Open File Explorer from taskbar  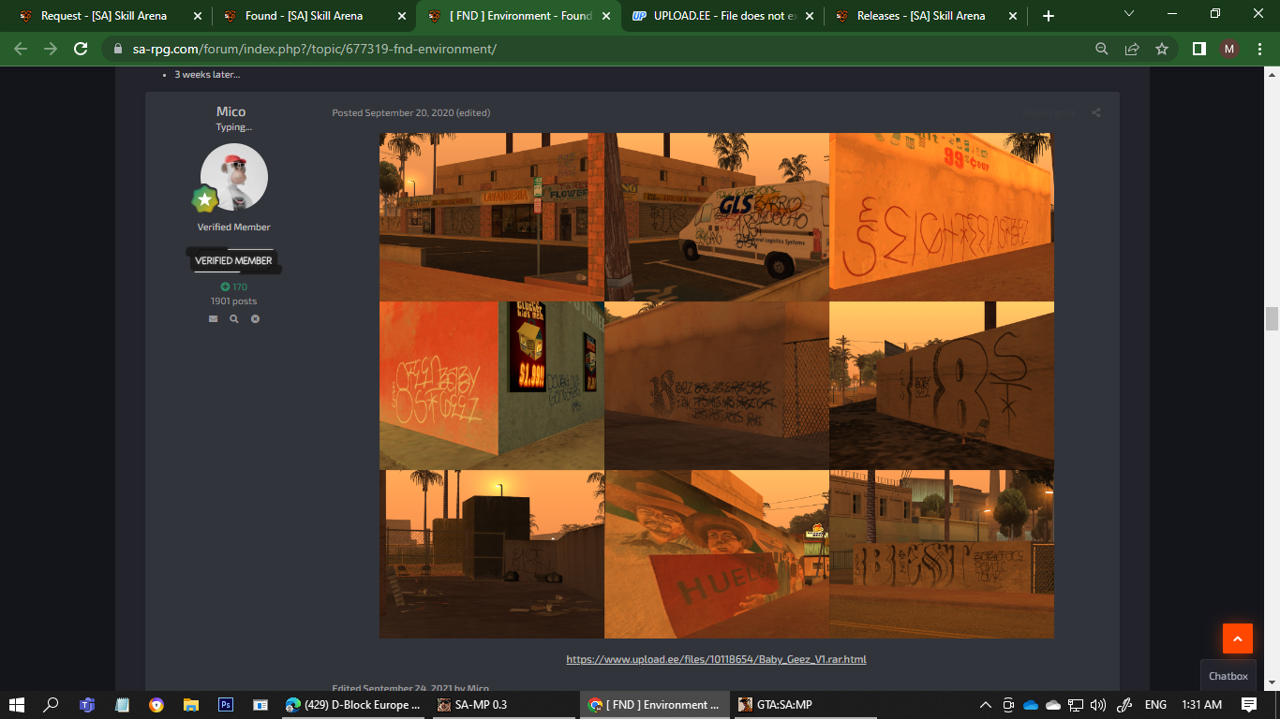[191, 704]
